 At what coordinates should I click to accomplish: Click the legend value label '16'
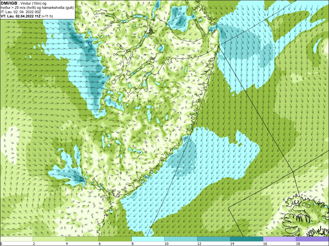(x=265, y=244)
